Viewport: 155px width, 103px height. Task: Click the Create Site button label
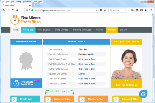pos(26,99)
